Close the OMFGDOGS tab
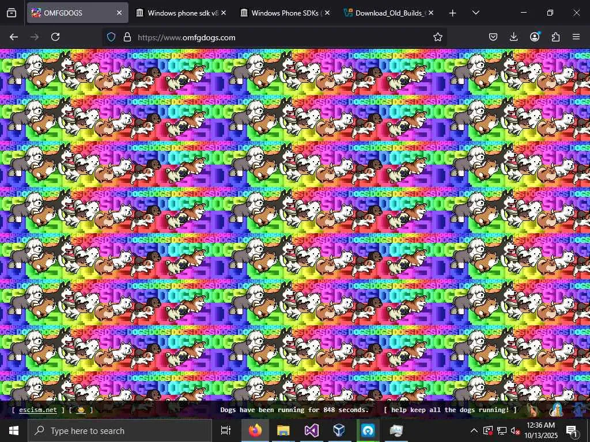The width and height of the screenshot is (590, 442). pos(119,13)
